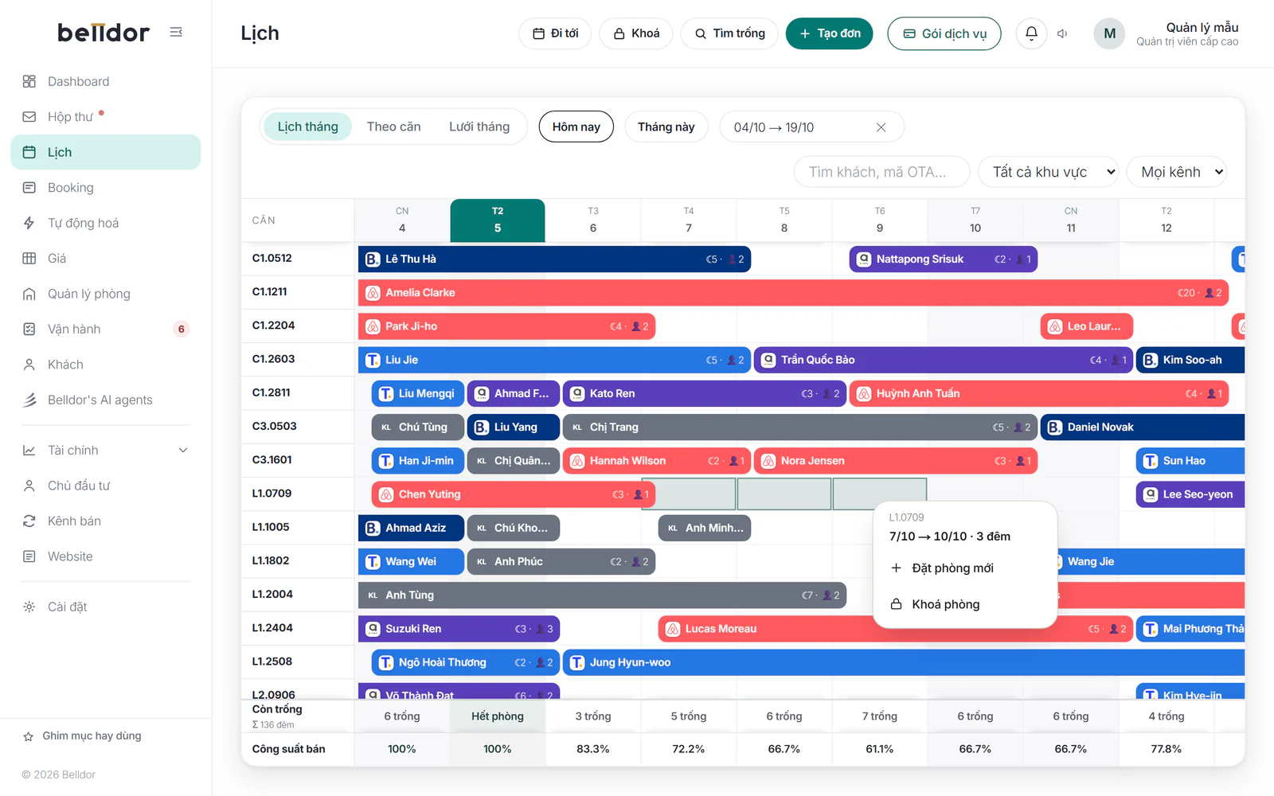
Task: Switch to Lưới tháng view
Action: 479,127
